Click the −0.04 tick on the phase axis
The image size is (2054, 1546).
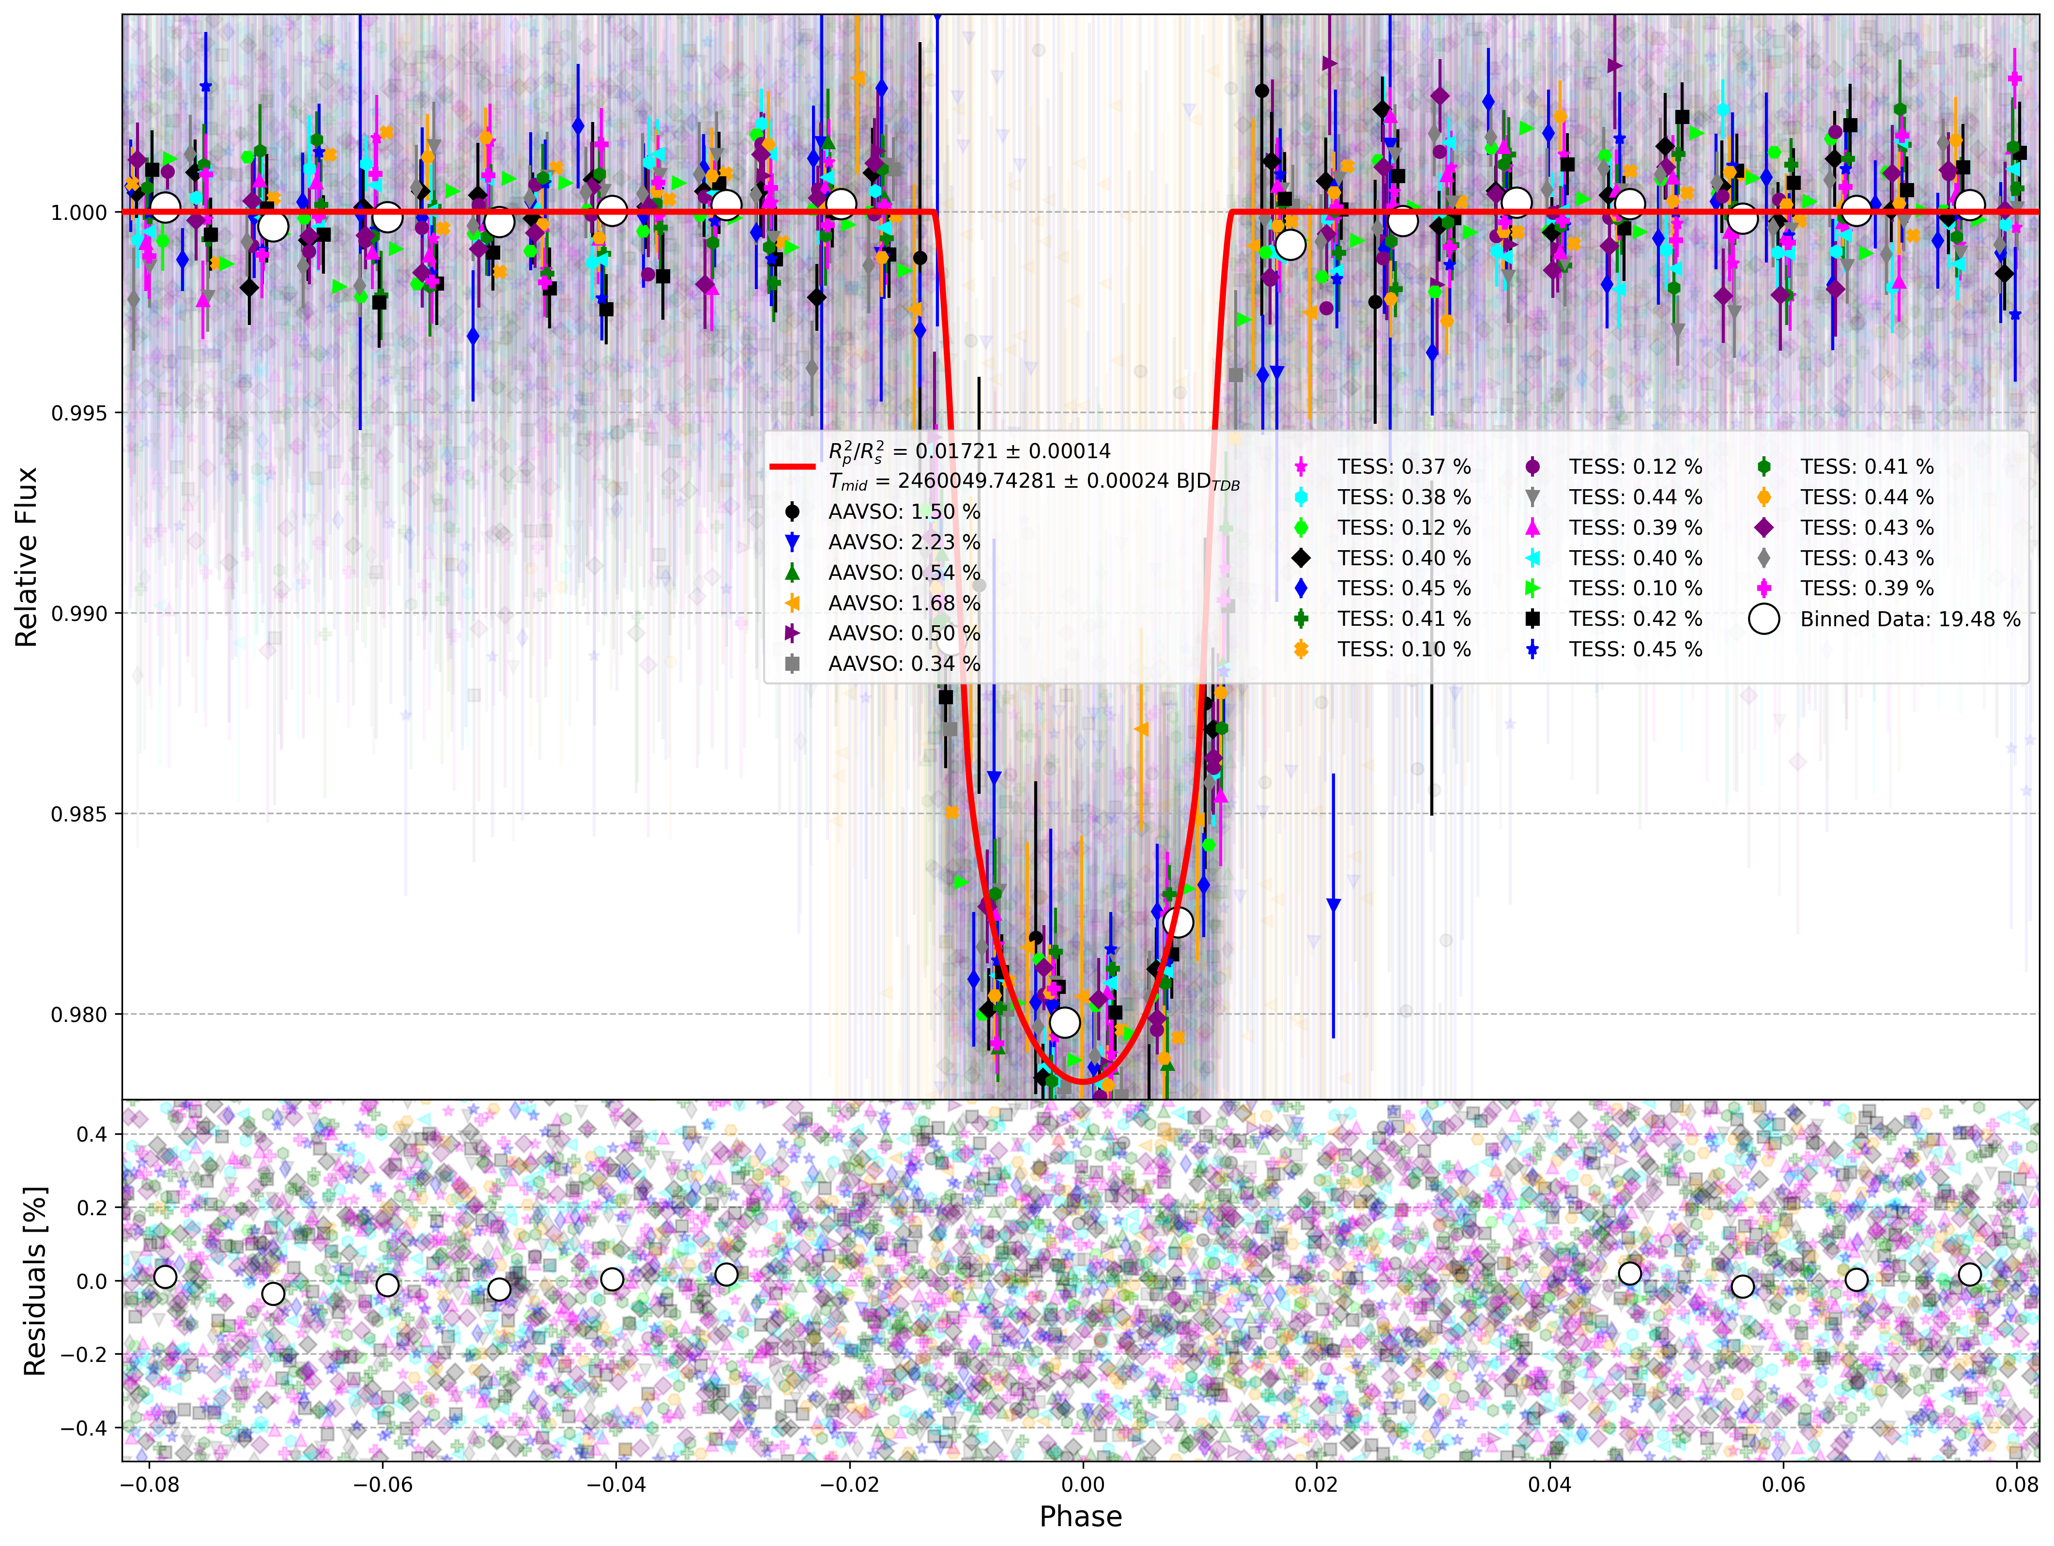616,1484
